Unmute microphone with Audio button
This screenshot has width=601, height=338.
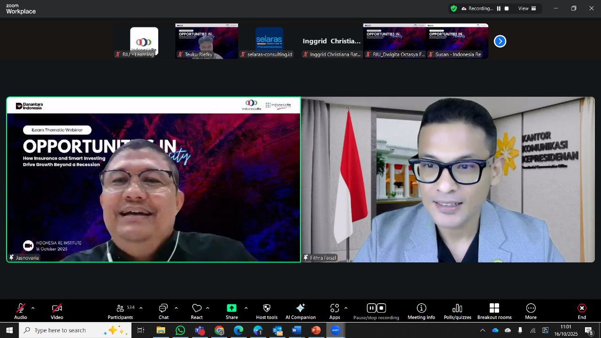21,311
